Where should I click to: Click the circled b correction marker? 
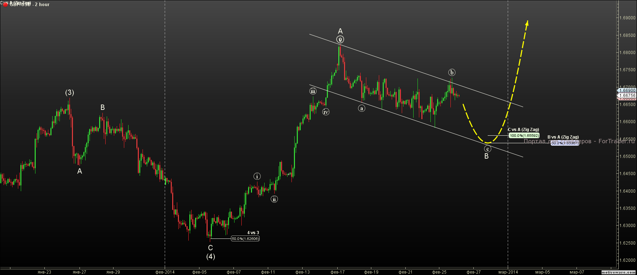(452, 72)
